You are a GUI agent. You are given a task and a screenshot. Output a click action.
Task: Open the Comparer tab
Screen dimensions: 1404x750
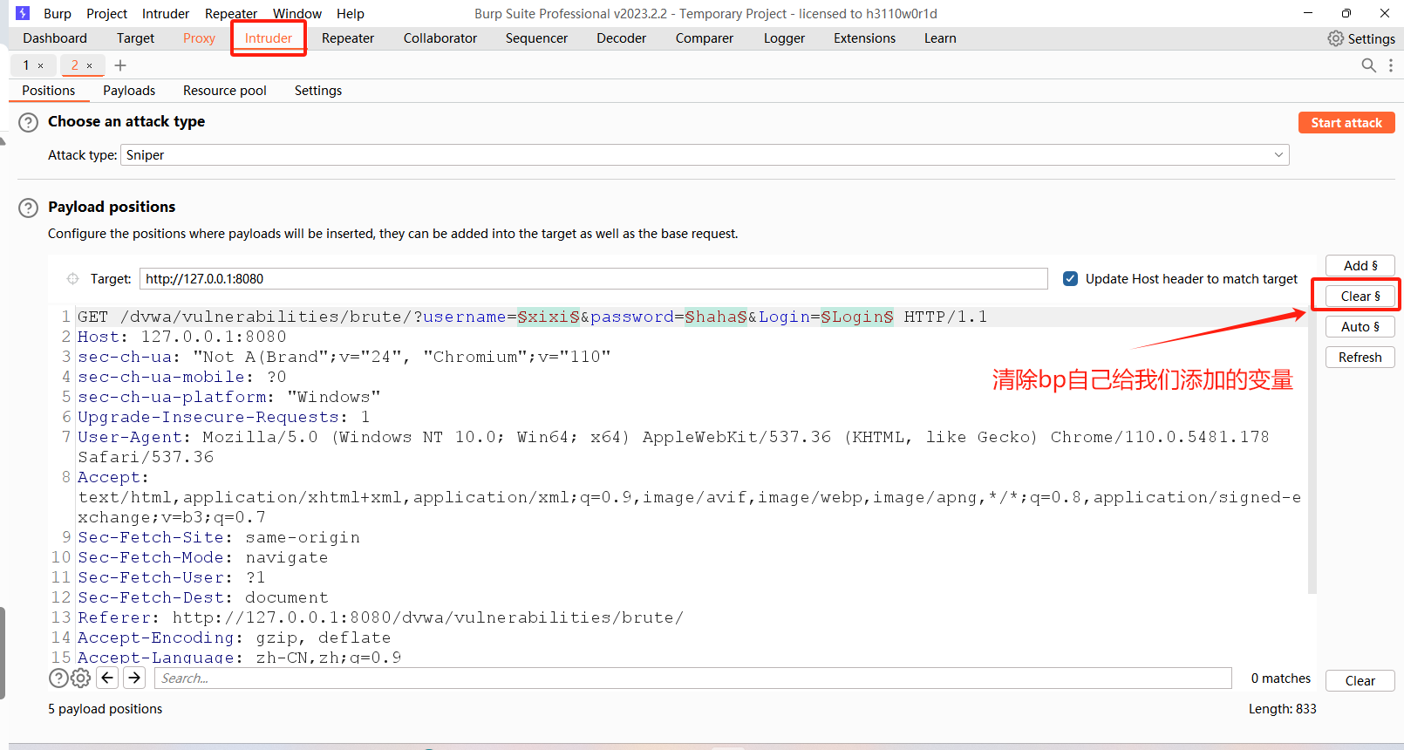click(705, 38)
